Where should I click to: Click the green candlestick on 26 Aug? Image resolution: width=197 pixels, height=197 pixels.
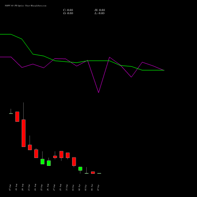pos(49,163)
